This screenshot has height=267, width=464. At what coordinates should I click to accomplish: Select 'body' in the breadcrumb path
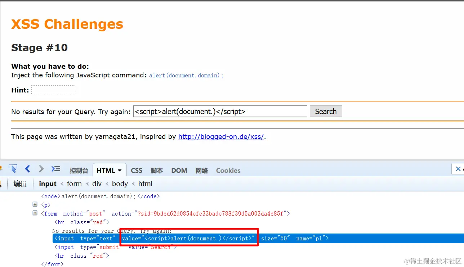point(120,184)
